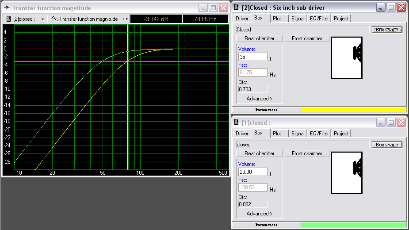The image size is (409, 230).
Task: Close the Six inch sub driver window
Action: [401, 8]
